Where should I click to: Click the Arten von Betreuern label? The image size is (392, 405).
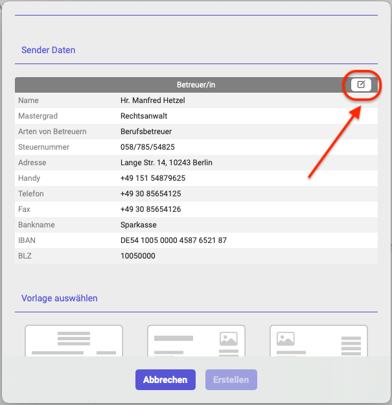click(52, 132)
